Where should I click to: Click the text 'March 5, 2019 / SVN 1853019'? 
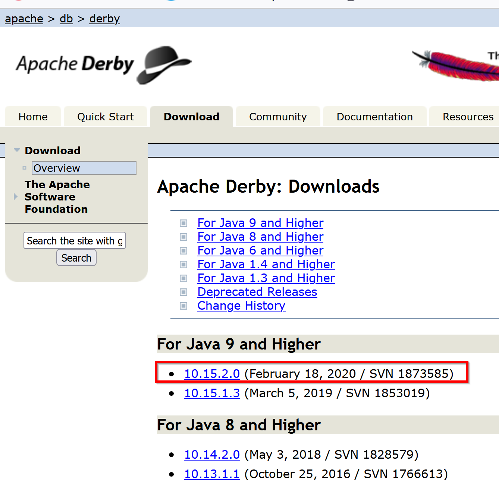tap(337, 393)
